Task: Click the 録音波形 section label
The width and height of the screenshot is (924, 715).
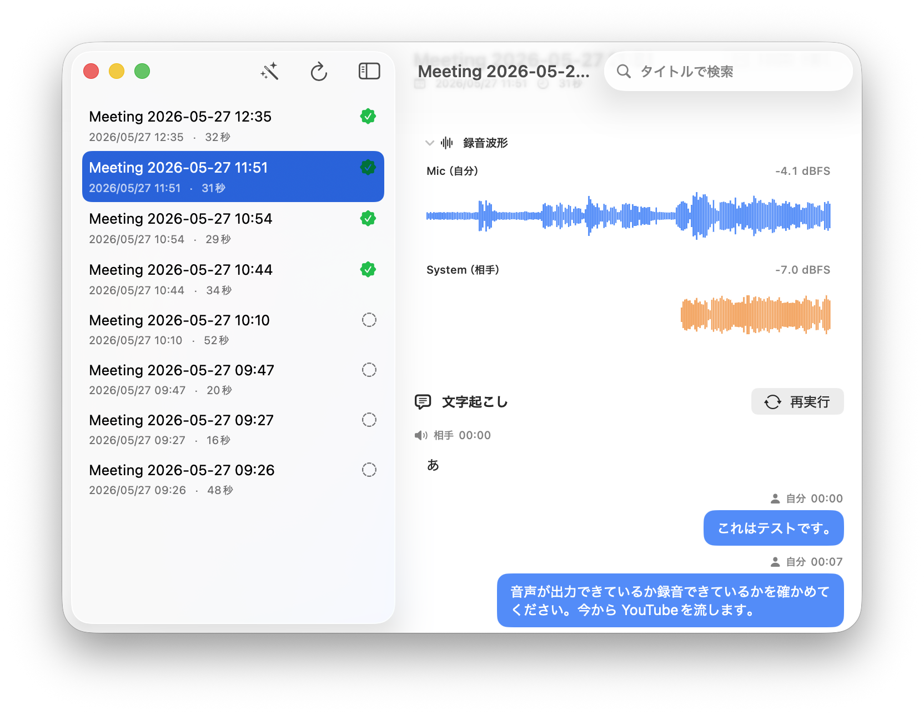Action: click(485, 143)
